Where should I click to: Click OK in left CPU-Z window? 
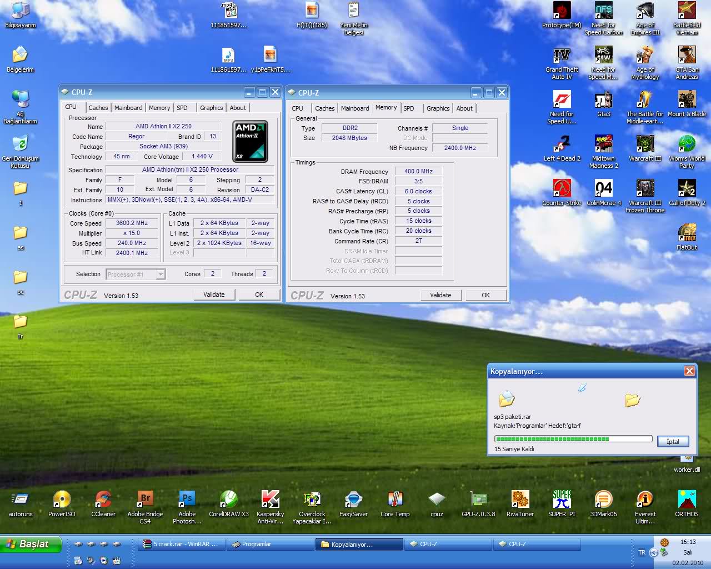tap(259, 295)
